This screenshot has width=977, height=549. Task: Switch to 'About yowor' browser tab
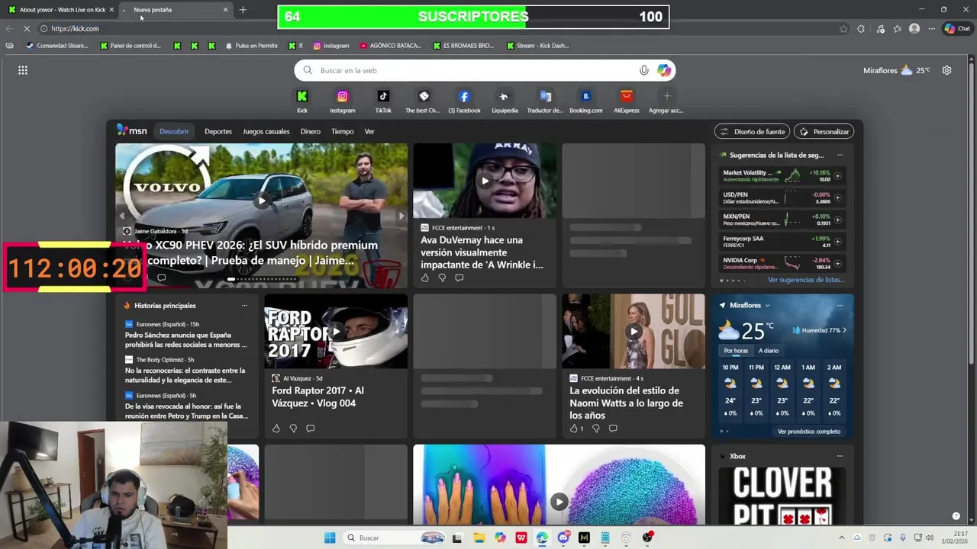[x=61, y=10]
